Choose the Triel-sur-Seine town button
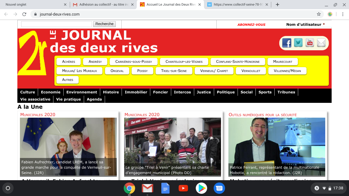The height and width of the screenshot is (196, 349). (174, 71)
